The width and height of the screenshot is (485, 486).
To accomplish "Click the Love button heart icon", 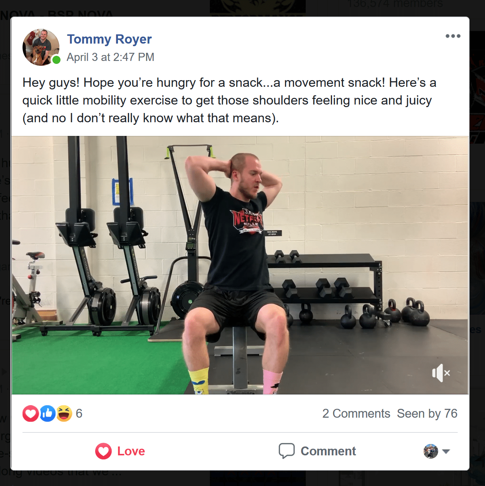I will coord(103,451).
